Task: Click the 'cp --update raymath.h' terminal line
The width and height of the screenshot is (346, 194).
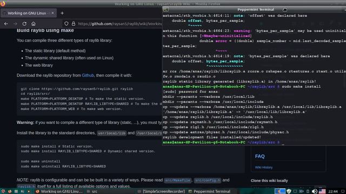Action: tap(220, 122)
